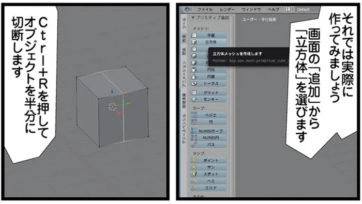This screenshot has height=204, width=362.
Task: Click the UV sphere mesh icon
Action: point(194,56)
